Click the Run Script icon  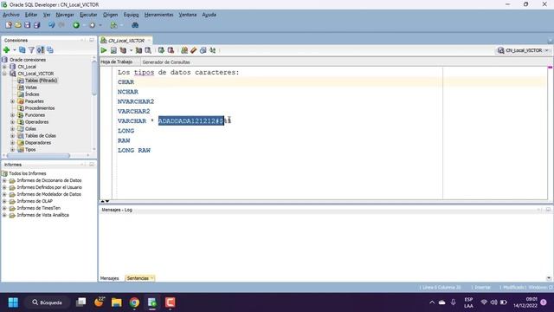[113, 50]
